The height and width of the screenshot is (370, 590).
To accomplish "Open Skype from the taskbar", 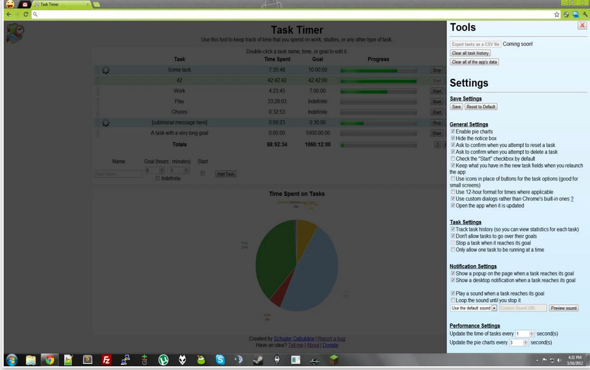I will click(220, 360).
